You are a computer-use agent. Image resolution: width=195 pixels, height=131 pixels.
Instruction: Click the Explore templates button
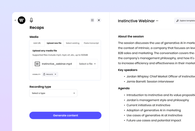[185, 21]
